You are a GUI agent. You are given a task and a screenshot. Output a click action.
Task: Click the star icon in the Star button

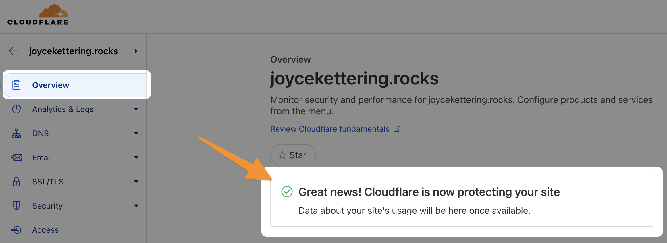[282, 155]
